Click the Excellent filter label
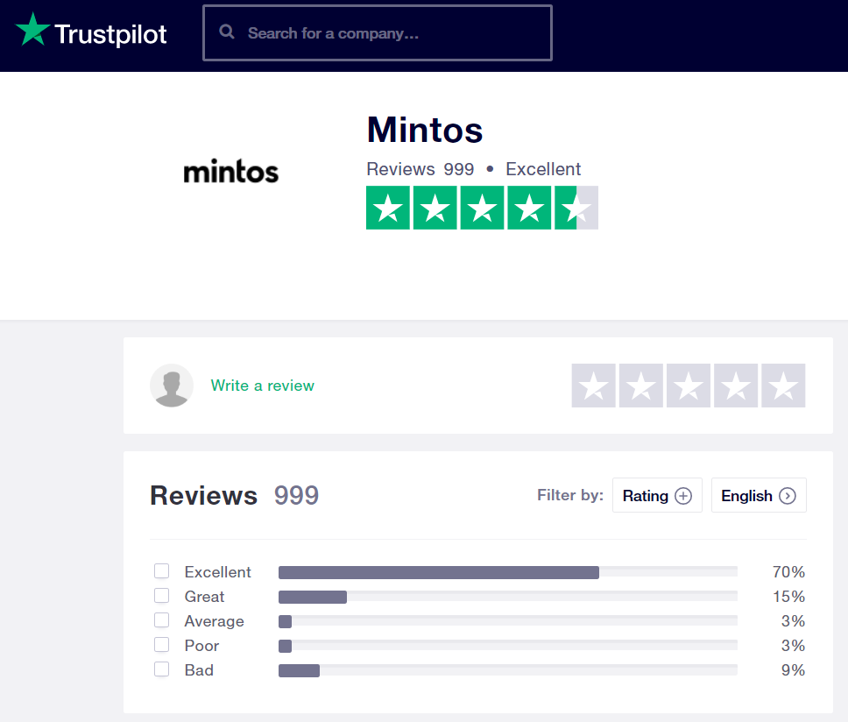Image resolution: width=848 pixels, height=722 pixels. (x=217, y=571)
